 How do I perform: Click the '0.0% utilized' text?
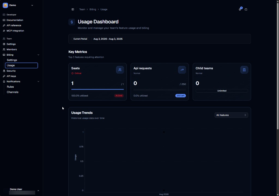click(x=140, y=96)
